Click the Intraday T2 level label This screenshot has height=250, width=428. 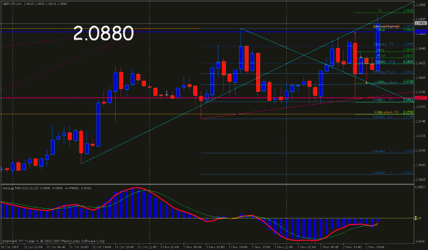point(383,173)
